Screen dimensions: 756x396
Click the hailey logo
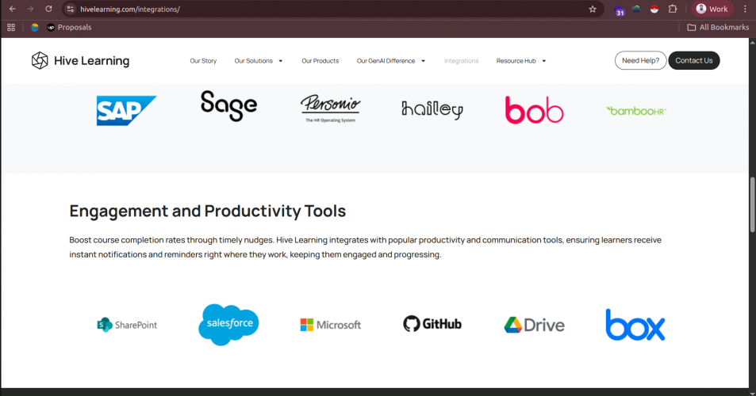(432, 110)
